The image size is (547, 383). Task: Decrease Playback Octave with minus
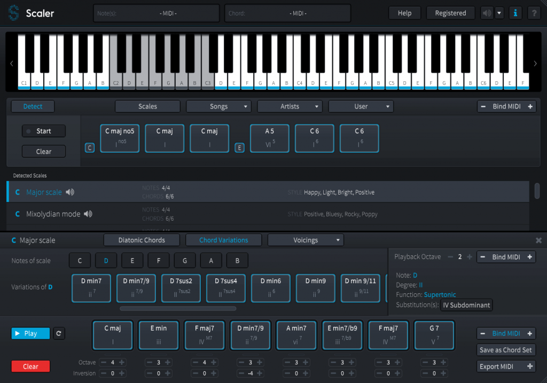point(450,257)
